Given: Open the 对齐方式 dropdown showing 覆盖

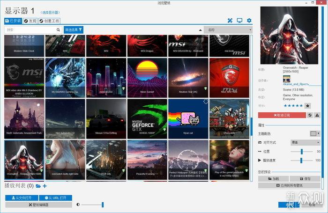Looking at the screenshot, I should pyautogui.click(x=306, y=142).
